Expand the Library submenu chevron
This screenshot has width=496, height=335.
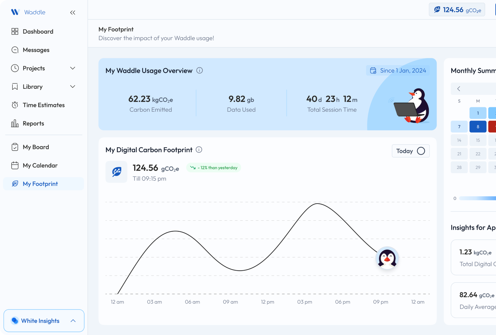73,87
